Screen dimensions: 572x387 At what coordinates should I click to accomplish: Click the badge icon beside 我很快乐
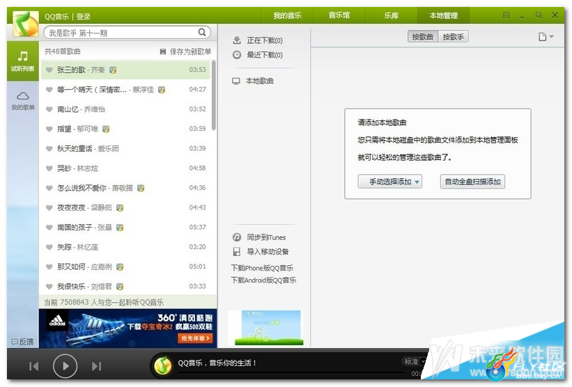(x=120, y=287)
